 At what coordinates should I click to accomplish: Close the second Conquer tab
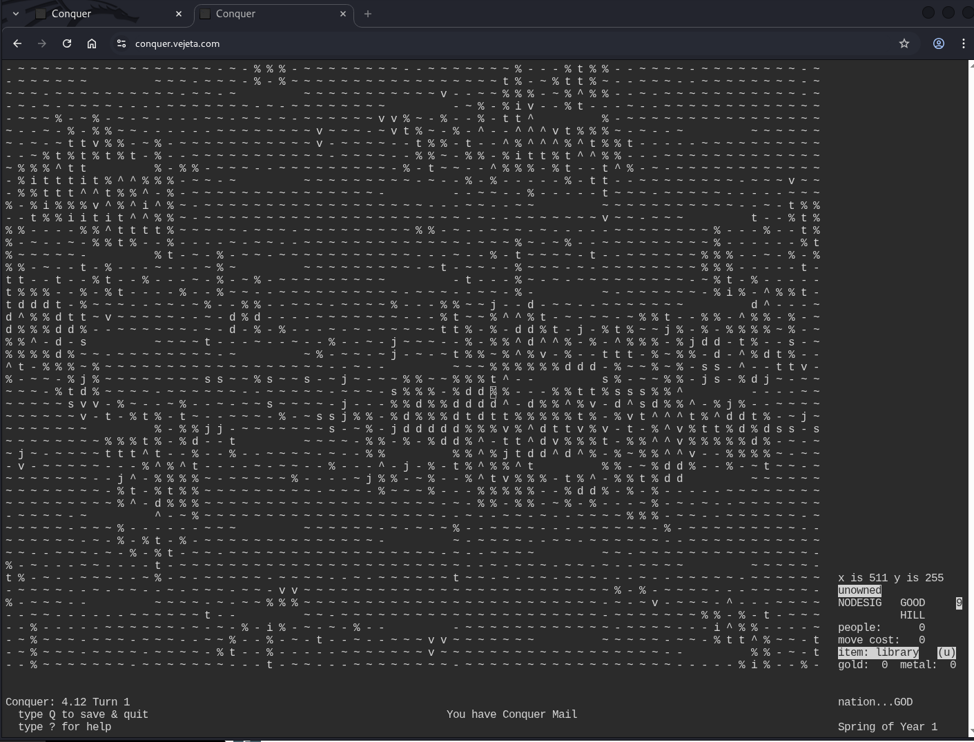(343, 14)
